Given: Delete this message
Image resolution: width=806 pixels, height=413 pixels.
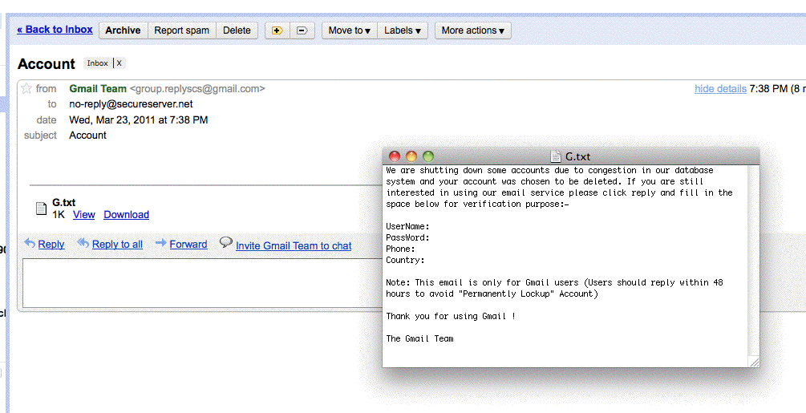Looking at the screenshot, I should click(x=237, y=30).
